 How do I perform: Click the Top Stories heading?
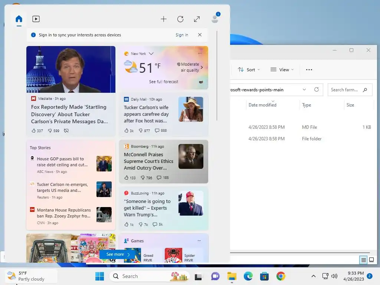[40, 148]
